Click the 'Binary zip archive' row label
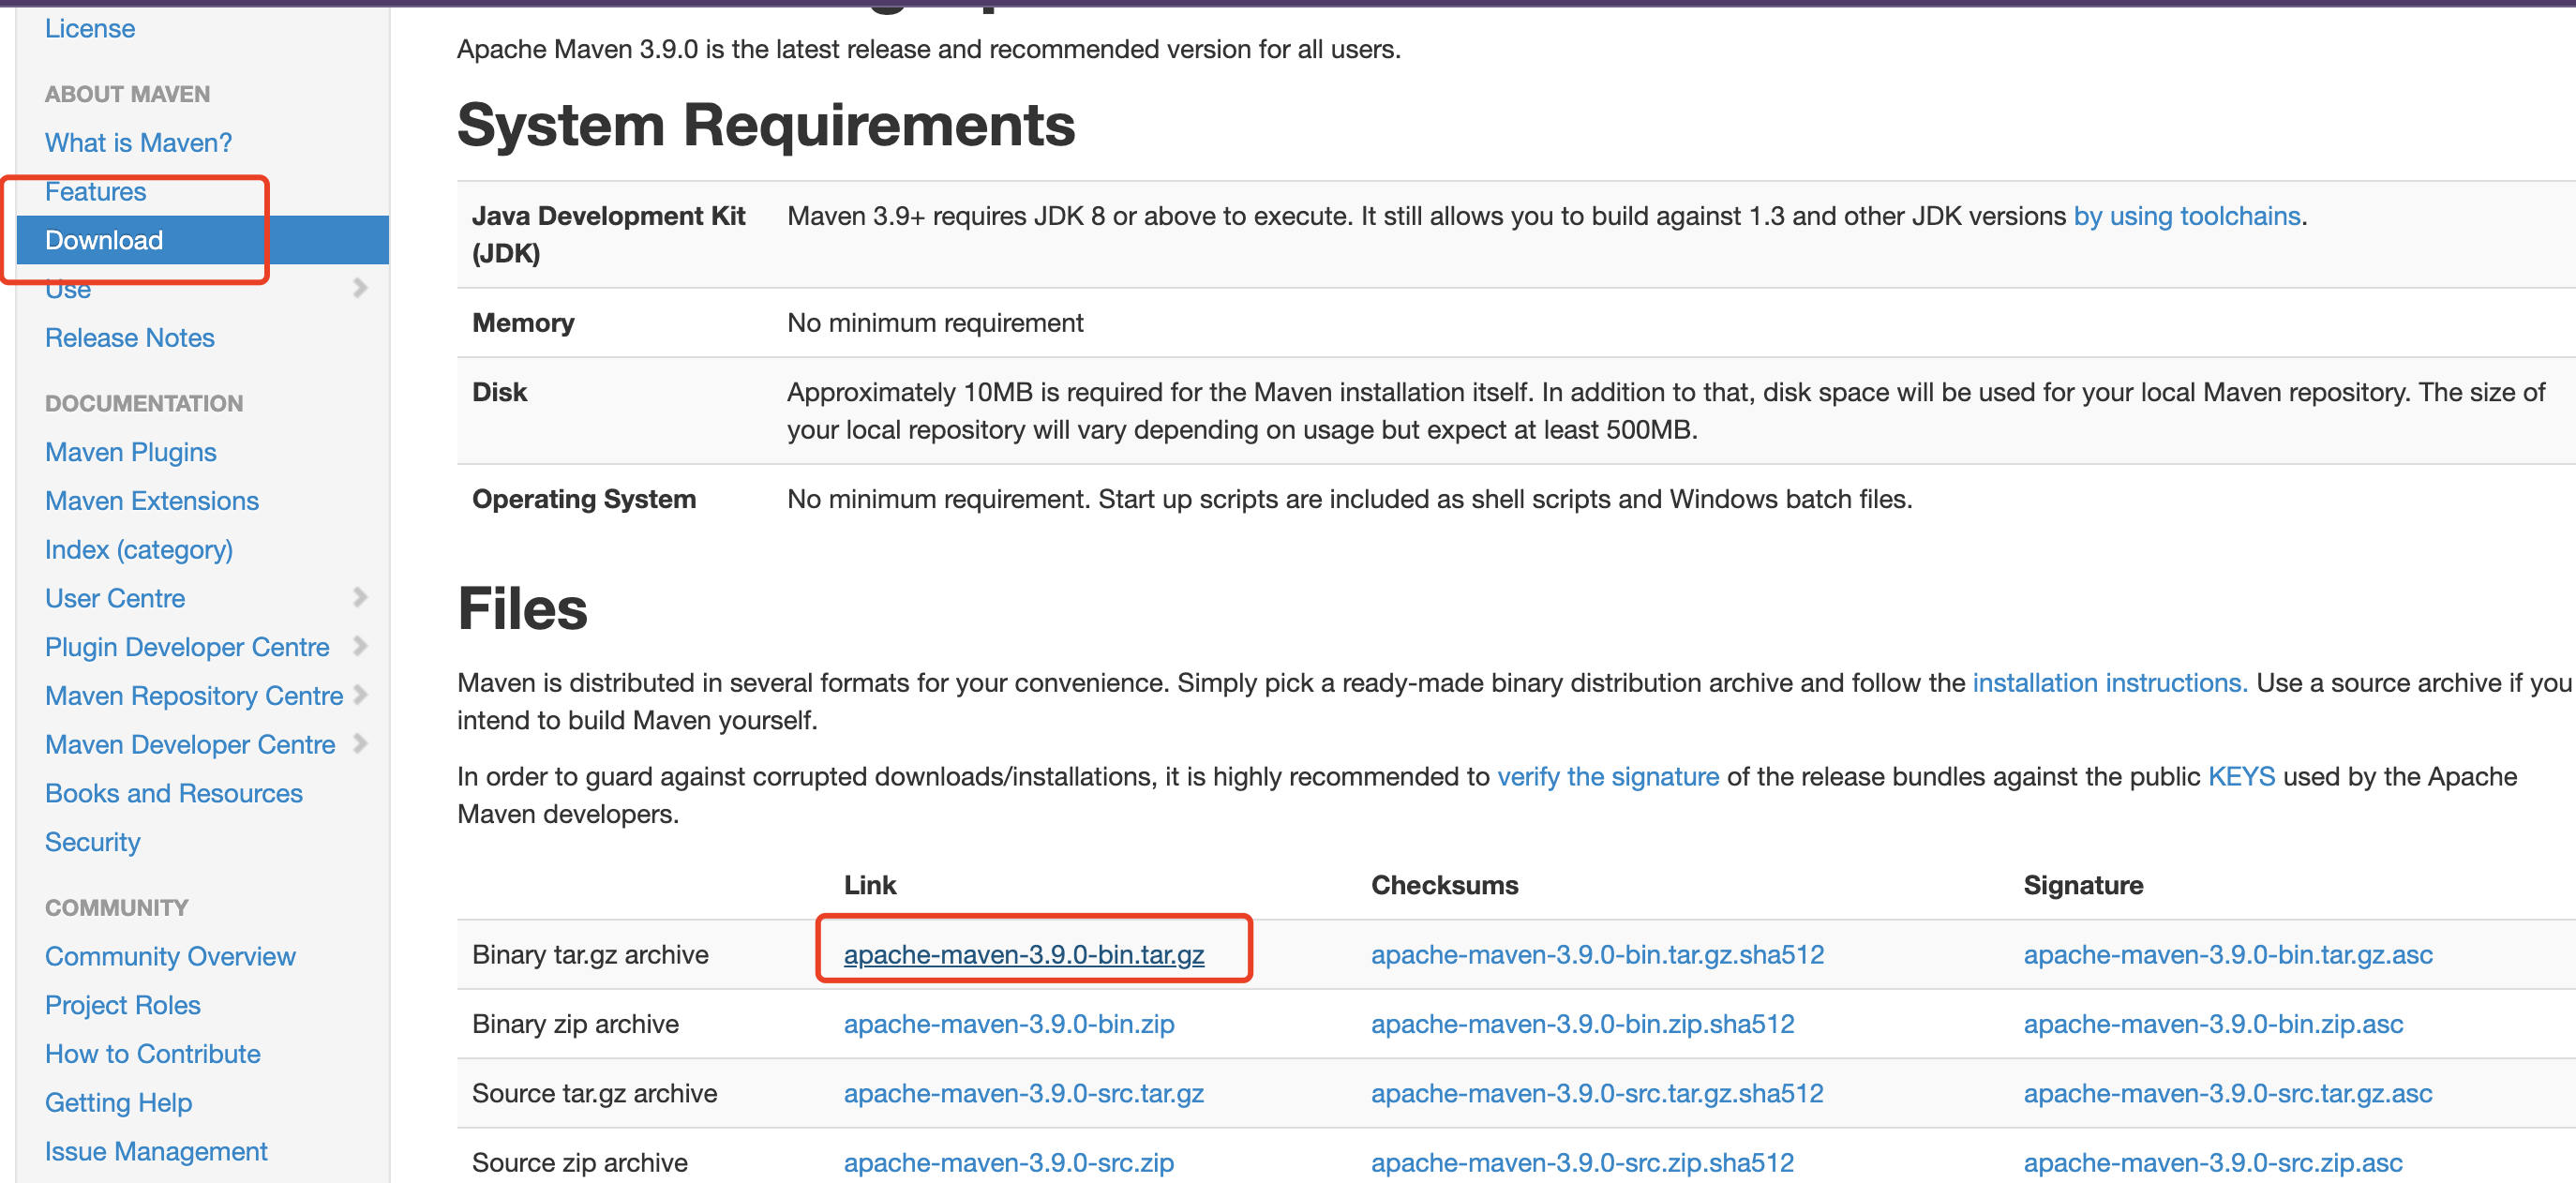The height and width of the screenshot is (1183, 2576). 575,1024
